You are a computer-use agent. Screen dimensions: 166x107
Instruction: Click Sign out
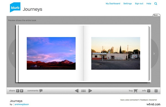139,4
